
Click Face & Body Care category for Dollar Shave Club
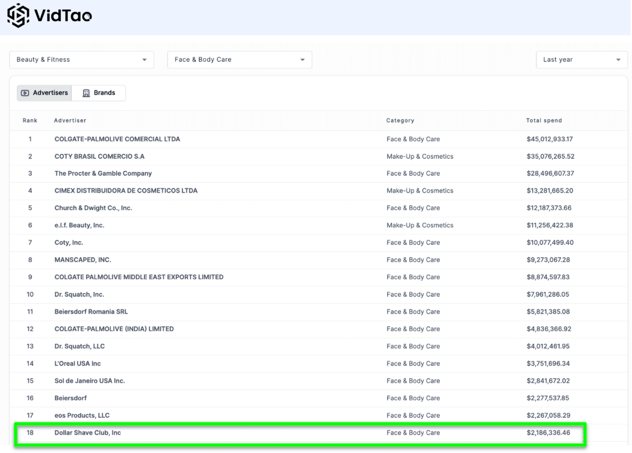(413, 433)
